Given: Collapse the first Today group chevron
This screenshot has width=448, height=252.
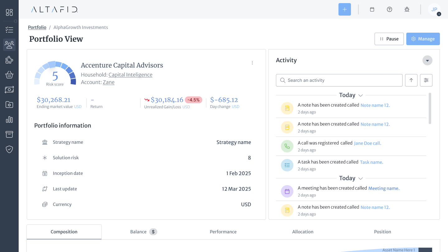Looking at the screenshot, I should 361,95.
